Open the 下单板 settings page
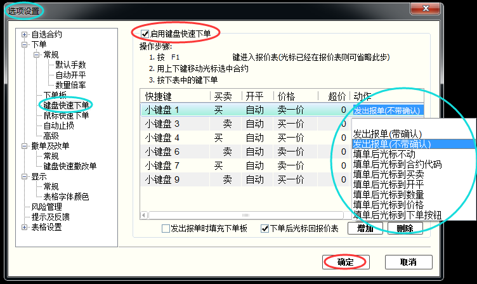Viewport: 477px width, 284px height. pyautogui.click(x=55, y=95)
